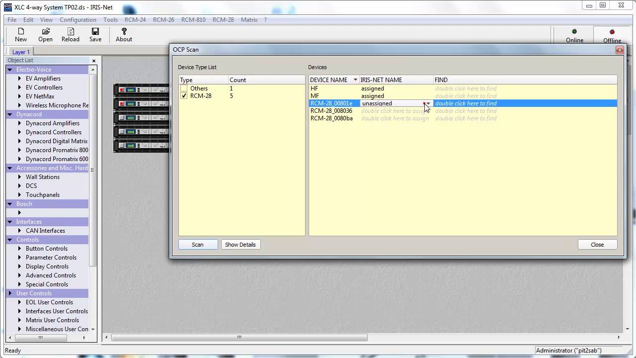
Task: Open the Matrix menu
Action: click(x=249, y=20)
